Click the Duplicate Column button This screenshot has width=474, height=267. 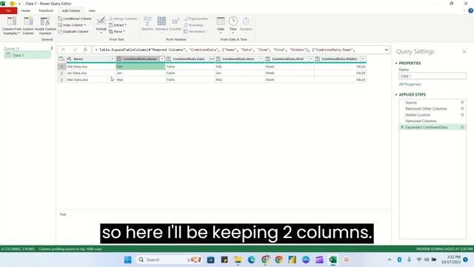pos(73,31)
